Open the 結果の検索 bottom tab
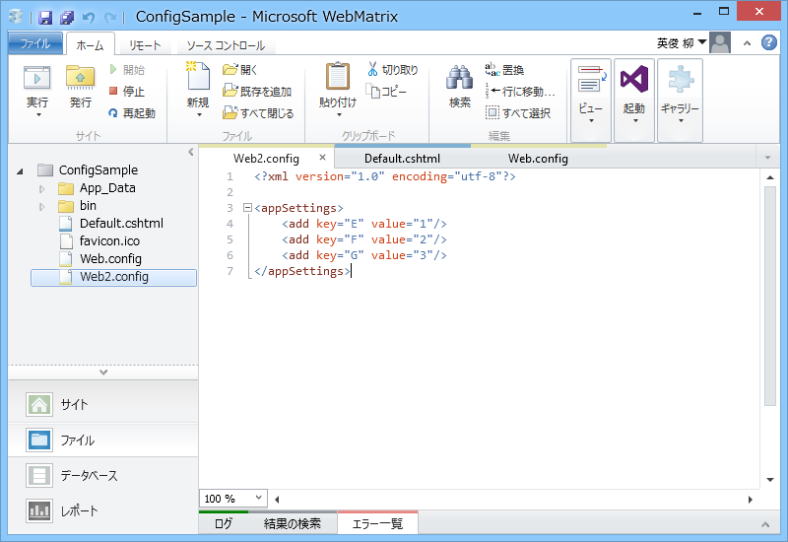 coord(293,524)
